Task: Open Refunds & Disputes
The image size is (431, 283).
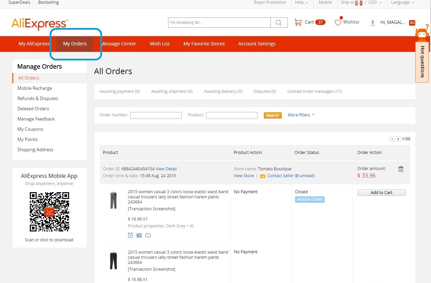Action: point(38,98)
